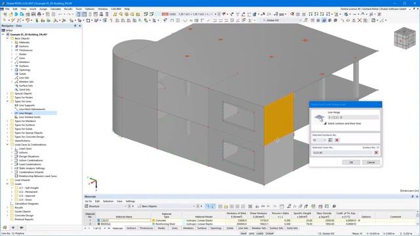The width and height of the screenshot is (420, 236).
Task: Select Load Combinations in the navigator
Action: [30, 165]
